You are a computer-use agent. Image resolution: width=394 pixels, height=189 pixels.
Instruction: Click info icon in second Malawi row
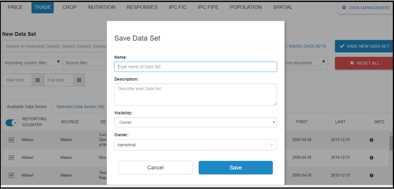tap(371, 158)
